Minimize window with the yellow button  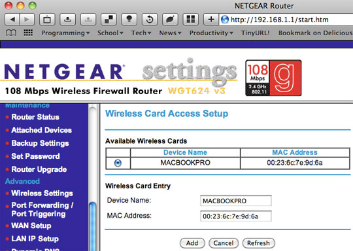pos(20,5)
